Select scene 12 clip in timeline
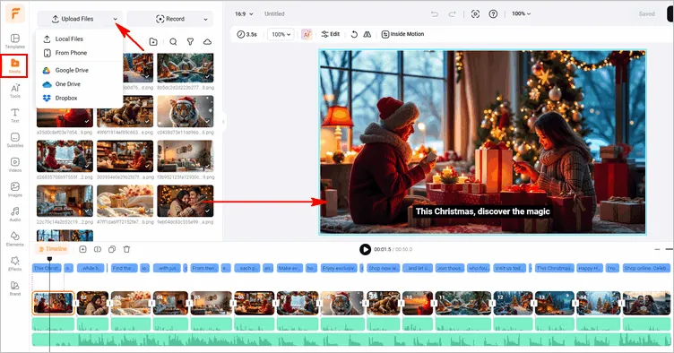Screen dimensions: 674x353 [514, 303]
